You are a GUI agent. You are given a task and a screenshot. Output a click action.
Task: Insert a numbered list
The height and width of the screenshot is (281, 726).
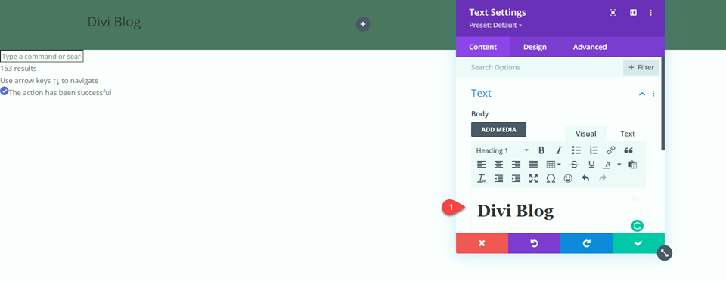[594, 150]
